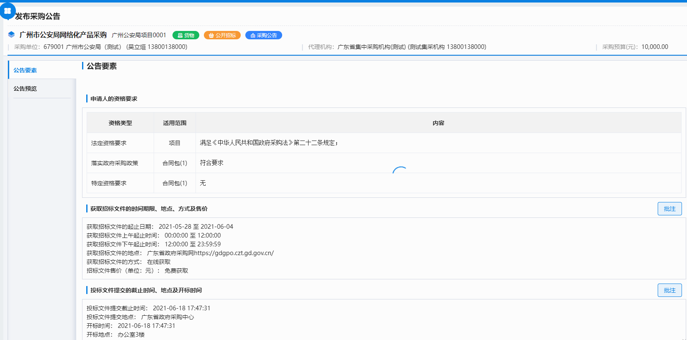This screenshot has width=687, height=340.
Task: Click the 内容 column header
Action: 438,123
